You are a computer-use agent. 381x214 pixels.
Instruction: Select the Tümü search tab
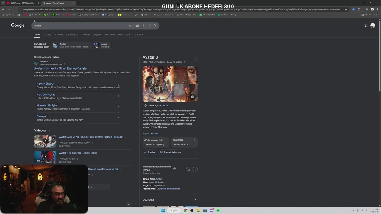click(37, 34)
